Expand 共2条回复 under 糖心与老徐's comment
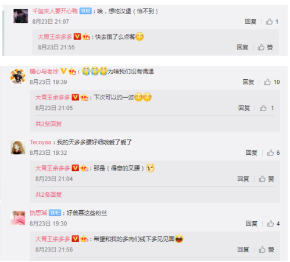The height and width of the screenshot is (262, 290). [48, 124]
